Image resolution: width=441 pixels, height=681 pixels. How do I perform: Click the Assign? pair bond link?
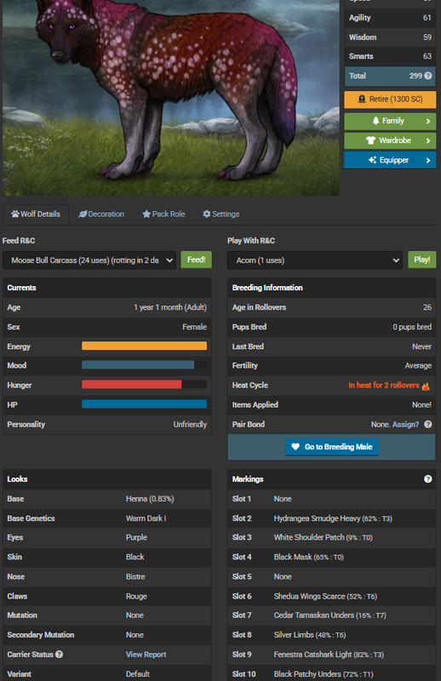(405, 424)
